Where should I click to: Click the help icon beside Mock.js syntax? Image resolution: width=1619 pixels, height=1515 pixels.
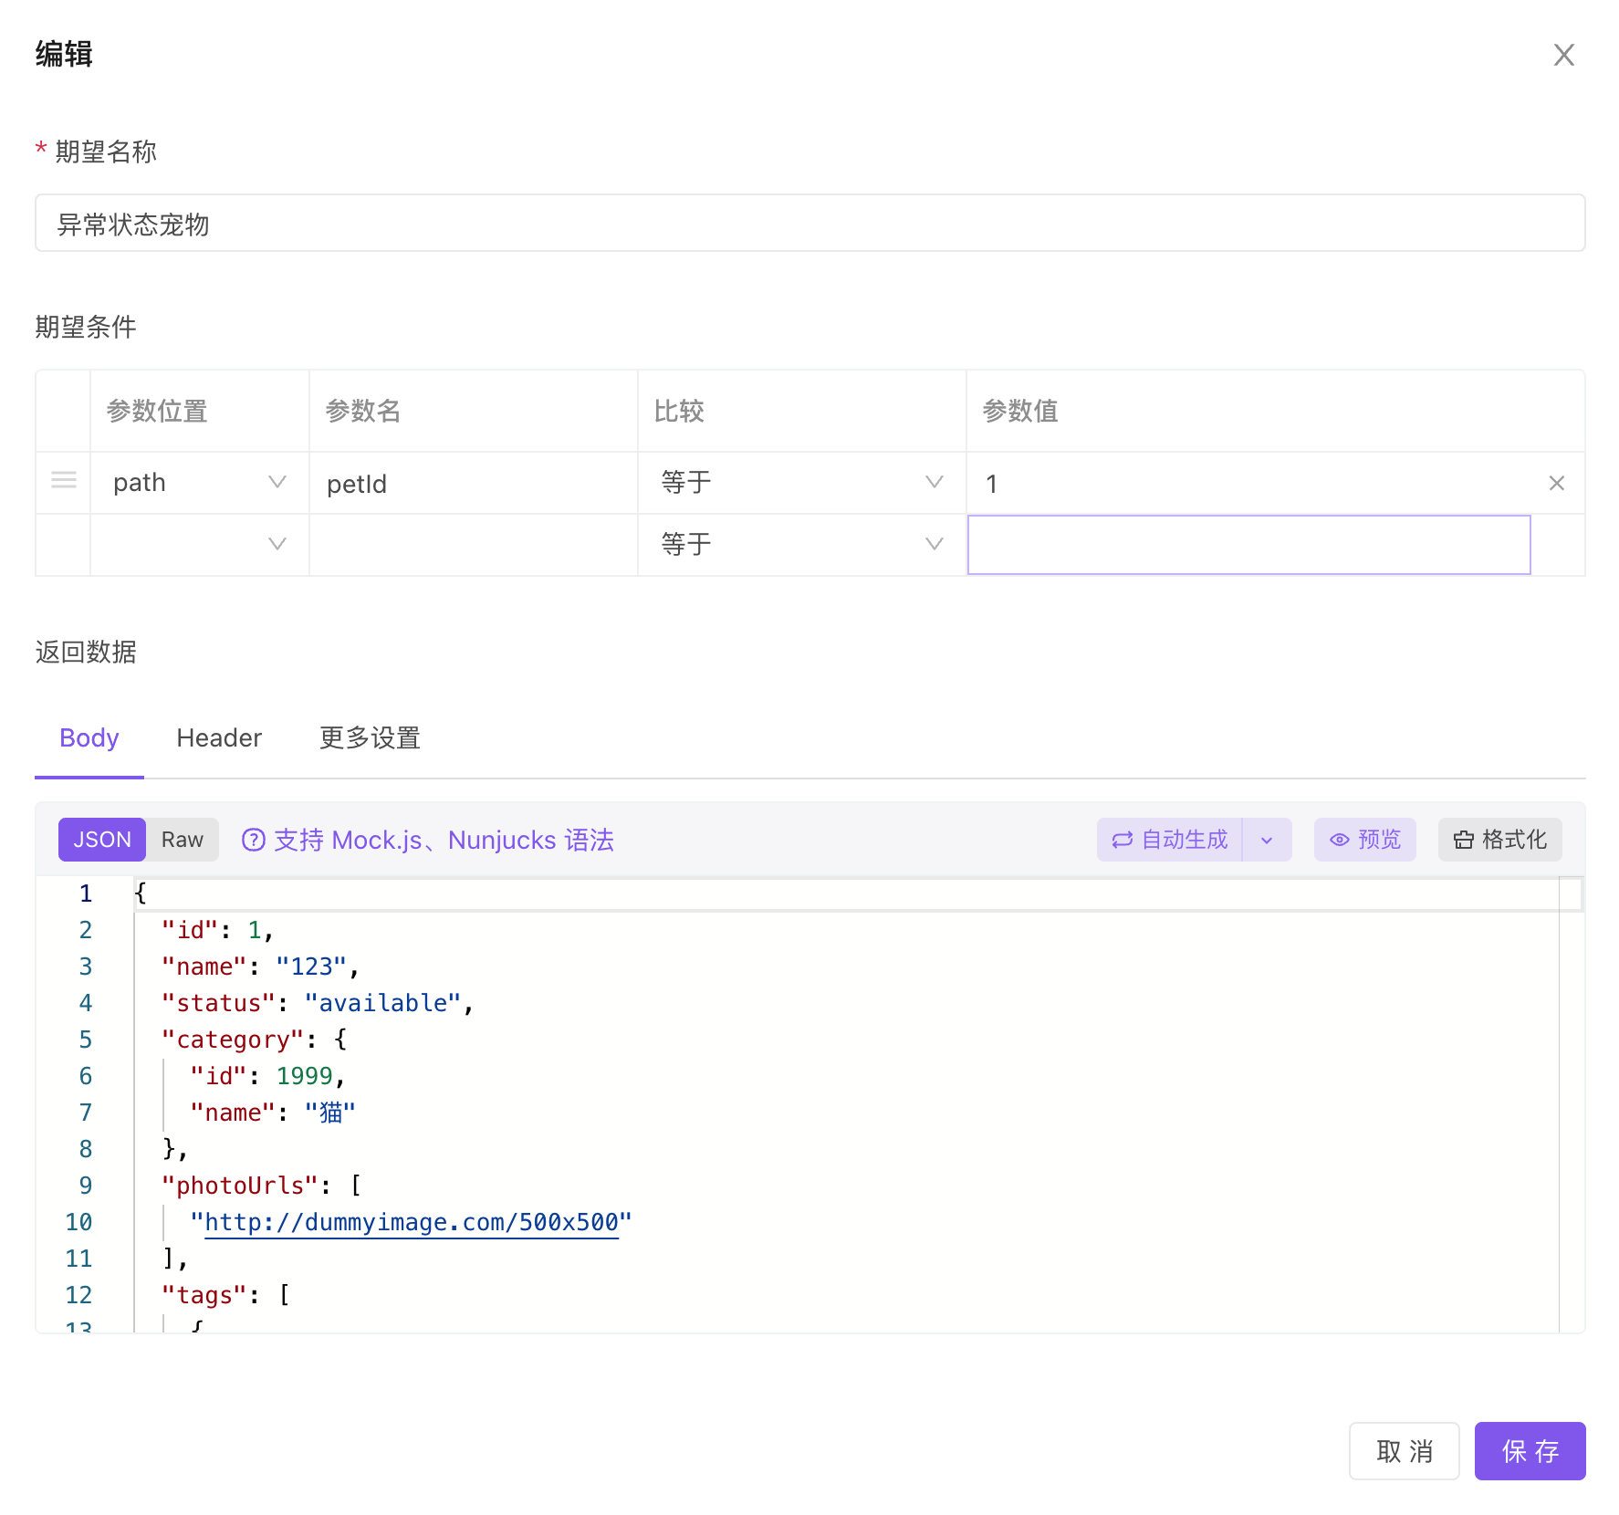pyautogui.click(x=253, y=840)
